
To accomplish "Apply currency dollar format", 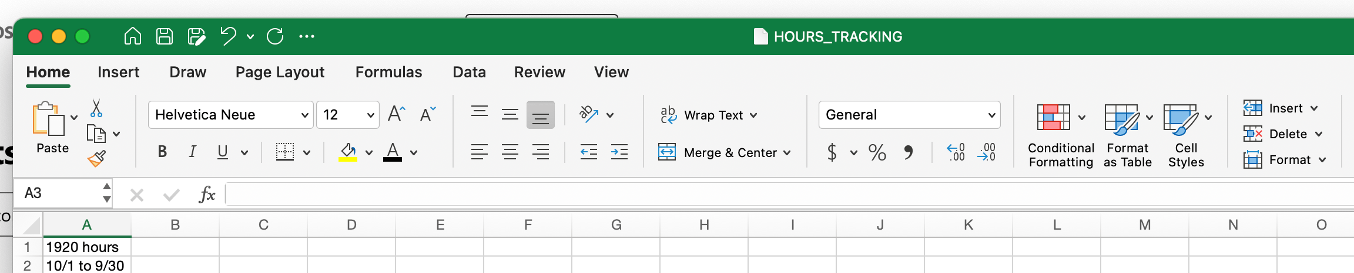I will [832, 152].
